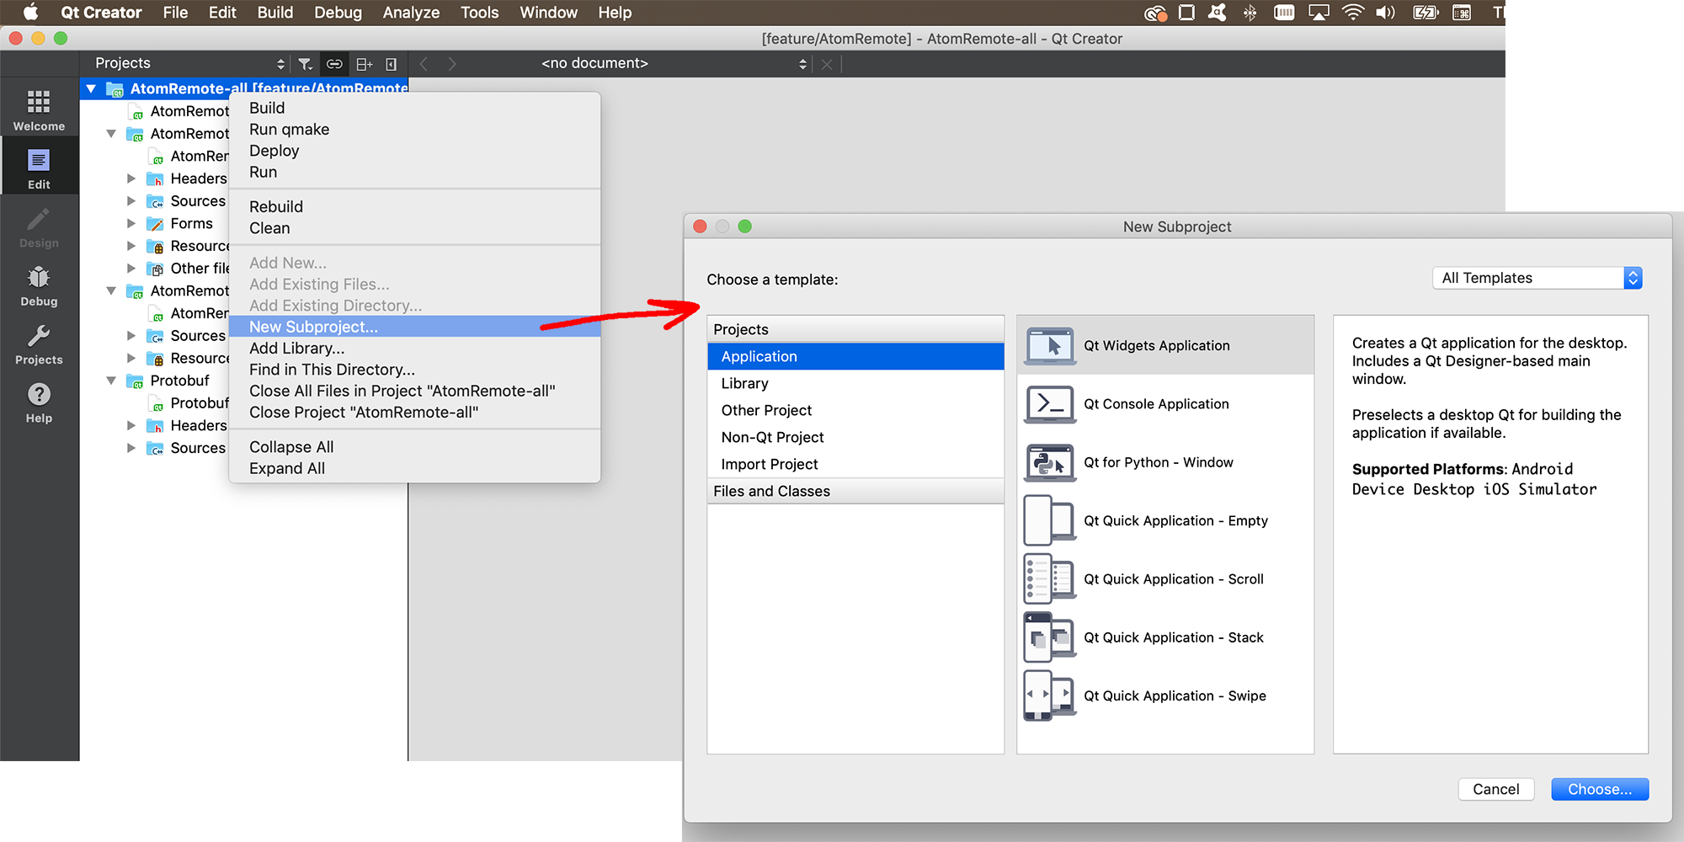Open Projects mode in sidebar
The width and height of the screenshot is (1684, 842).
(x=39, y=344)
